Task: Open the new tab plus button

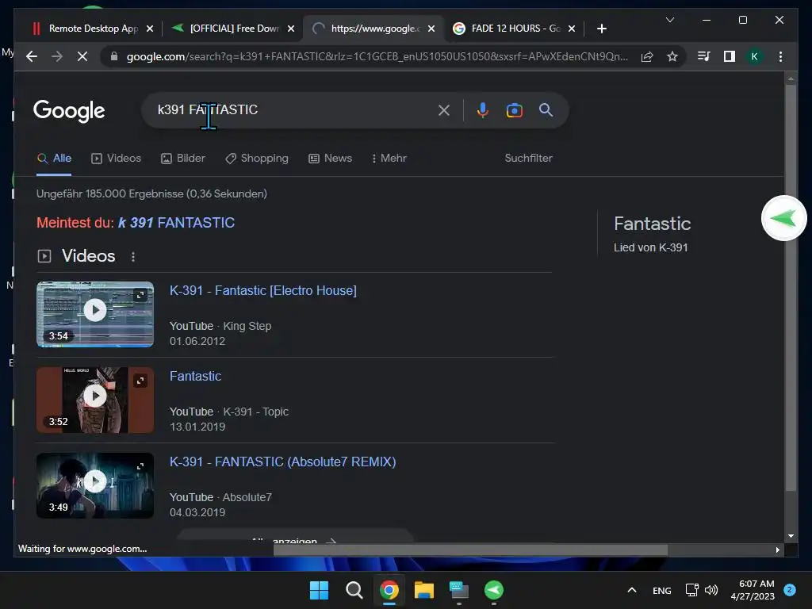Action: click(x=601, y=29)
